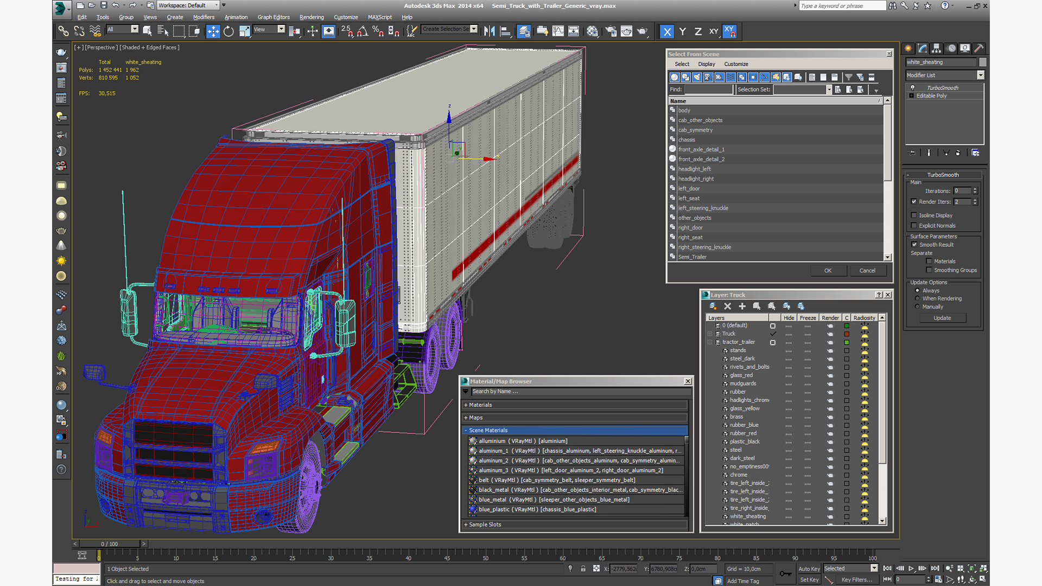
Task: Open the Curve Editor icon
Action: pos(558,31)
